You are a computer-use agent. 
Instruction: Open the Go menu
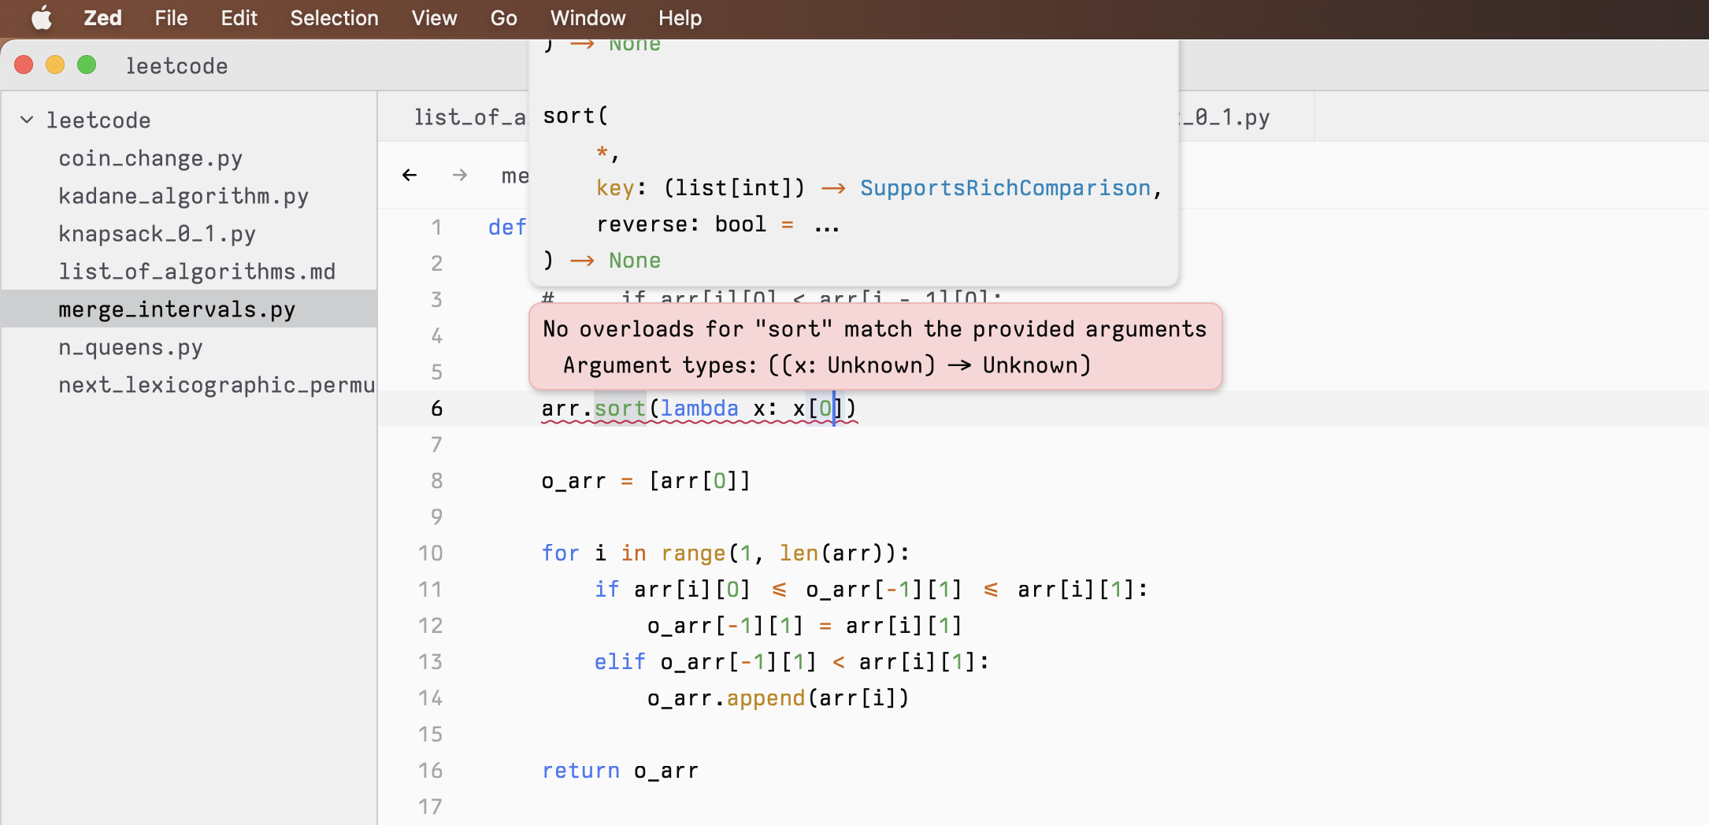[503, 17]
